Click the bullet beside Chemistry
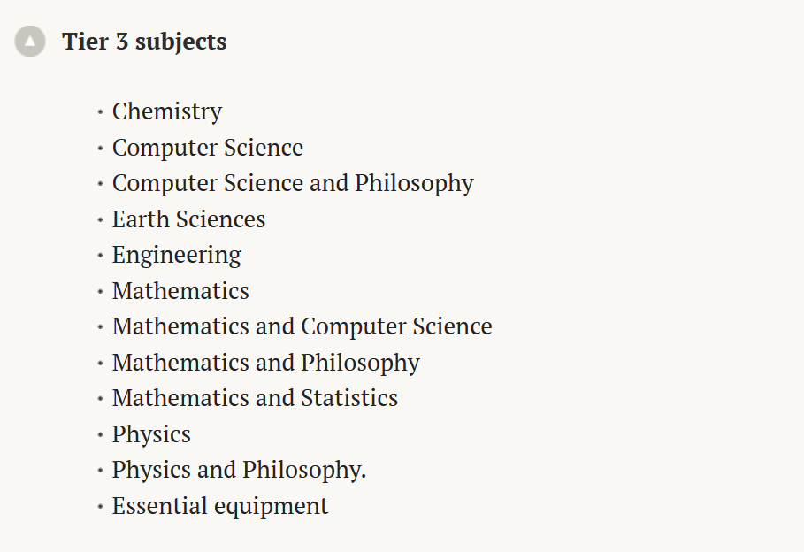Viewport: 804px width, 552px height. point(100,111)
